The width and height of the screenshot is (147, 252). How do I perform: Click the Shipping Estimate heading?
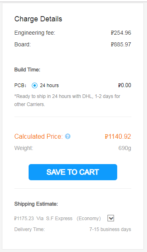tap(36, 204)
